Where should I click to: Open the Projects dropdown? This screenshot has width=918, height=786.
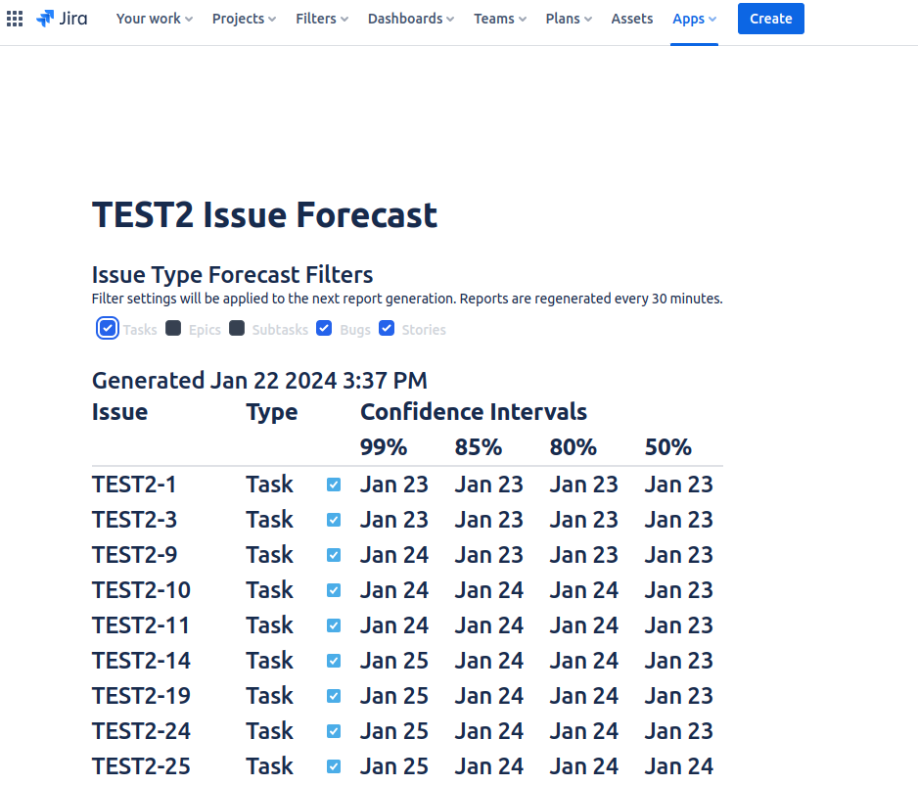pos(243,18)
